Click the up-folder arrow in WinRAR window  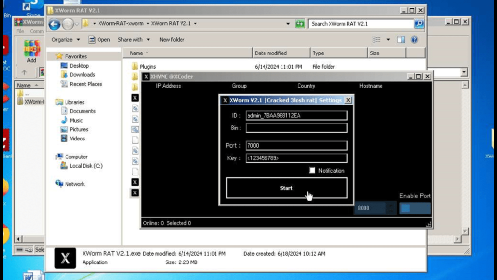pyautogui.click(x=24, y=72)
